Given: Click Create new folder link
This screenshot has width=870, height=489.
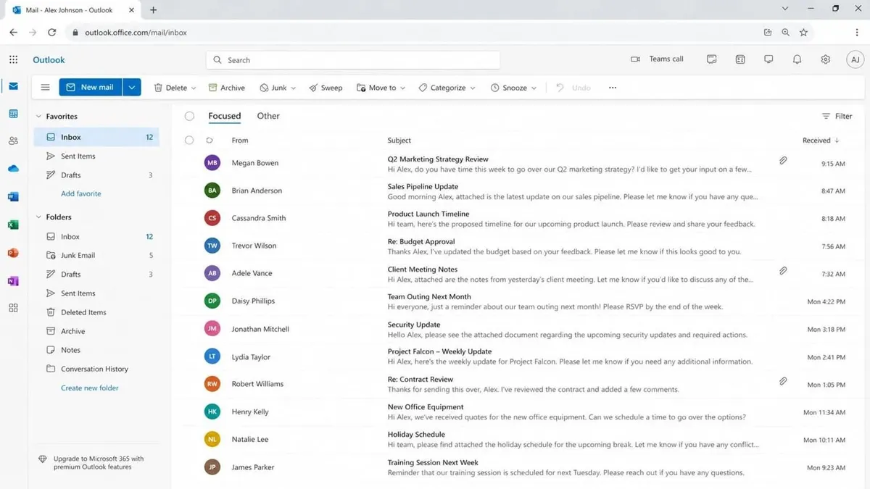Looking at the screenshot, I should [x=89, y=388].
